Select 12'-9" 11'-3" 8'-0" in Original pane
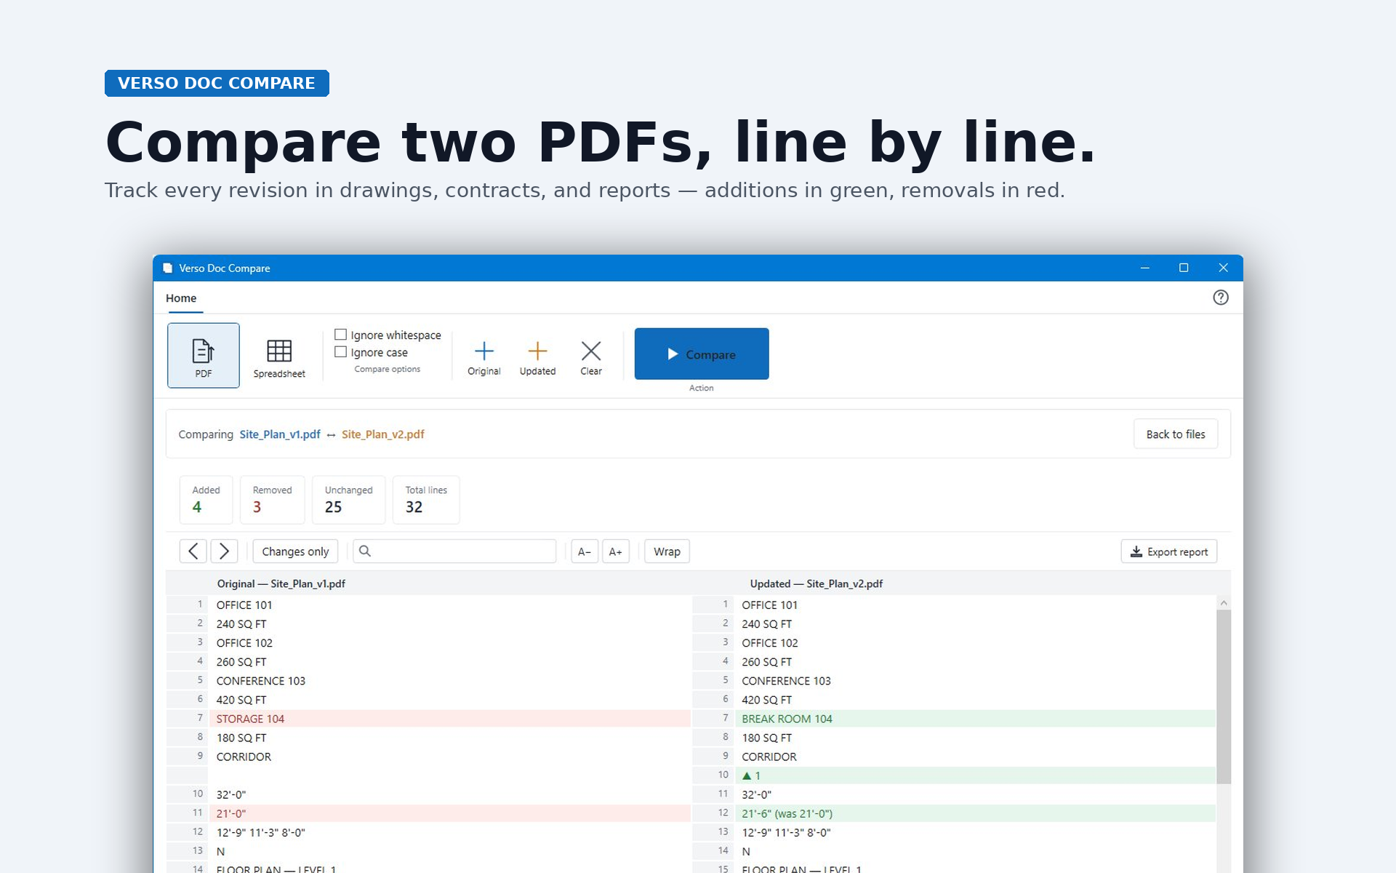Viewport: 1396px width, 873px height. [450, 832]
